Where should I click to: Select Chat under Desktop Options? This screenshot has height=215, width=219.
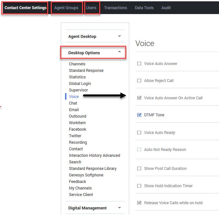(73, 103)
